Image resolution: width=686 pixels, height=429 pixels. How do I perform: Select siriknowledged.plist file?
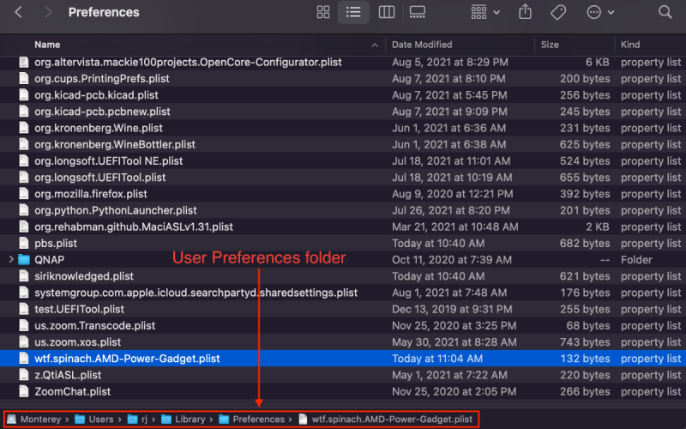[x=84, y=276]
